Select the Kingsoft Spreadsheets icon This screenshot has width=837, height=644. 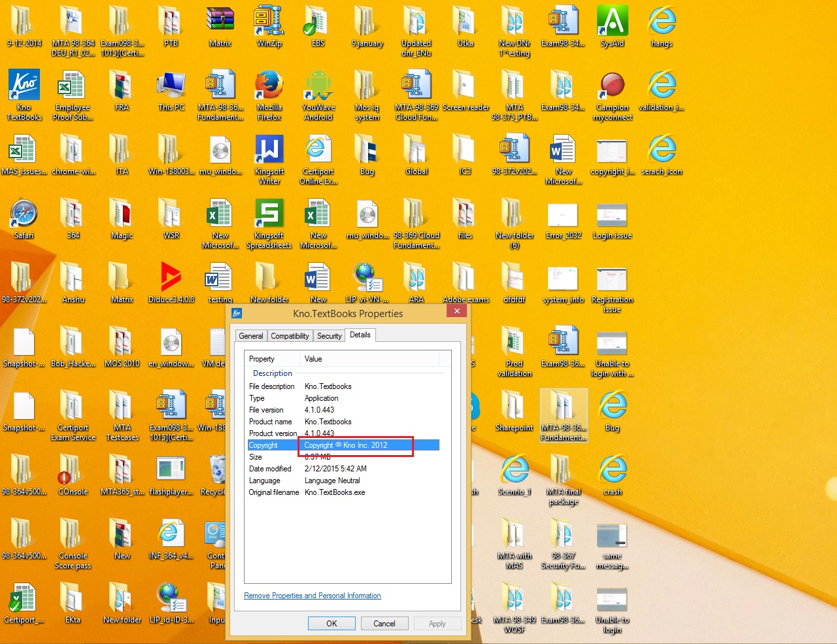[269, 224]
